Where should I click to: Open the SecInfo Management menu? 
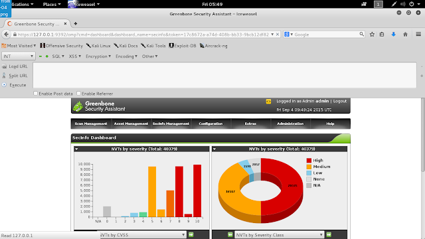pos(171,123)
